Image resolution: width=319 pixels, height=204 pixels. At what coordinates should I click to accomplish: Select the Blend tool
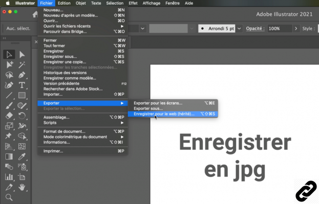(9, 167)
